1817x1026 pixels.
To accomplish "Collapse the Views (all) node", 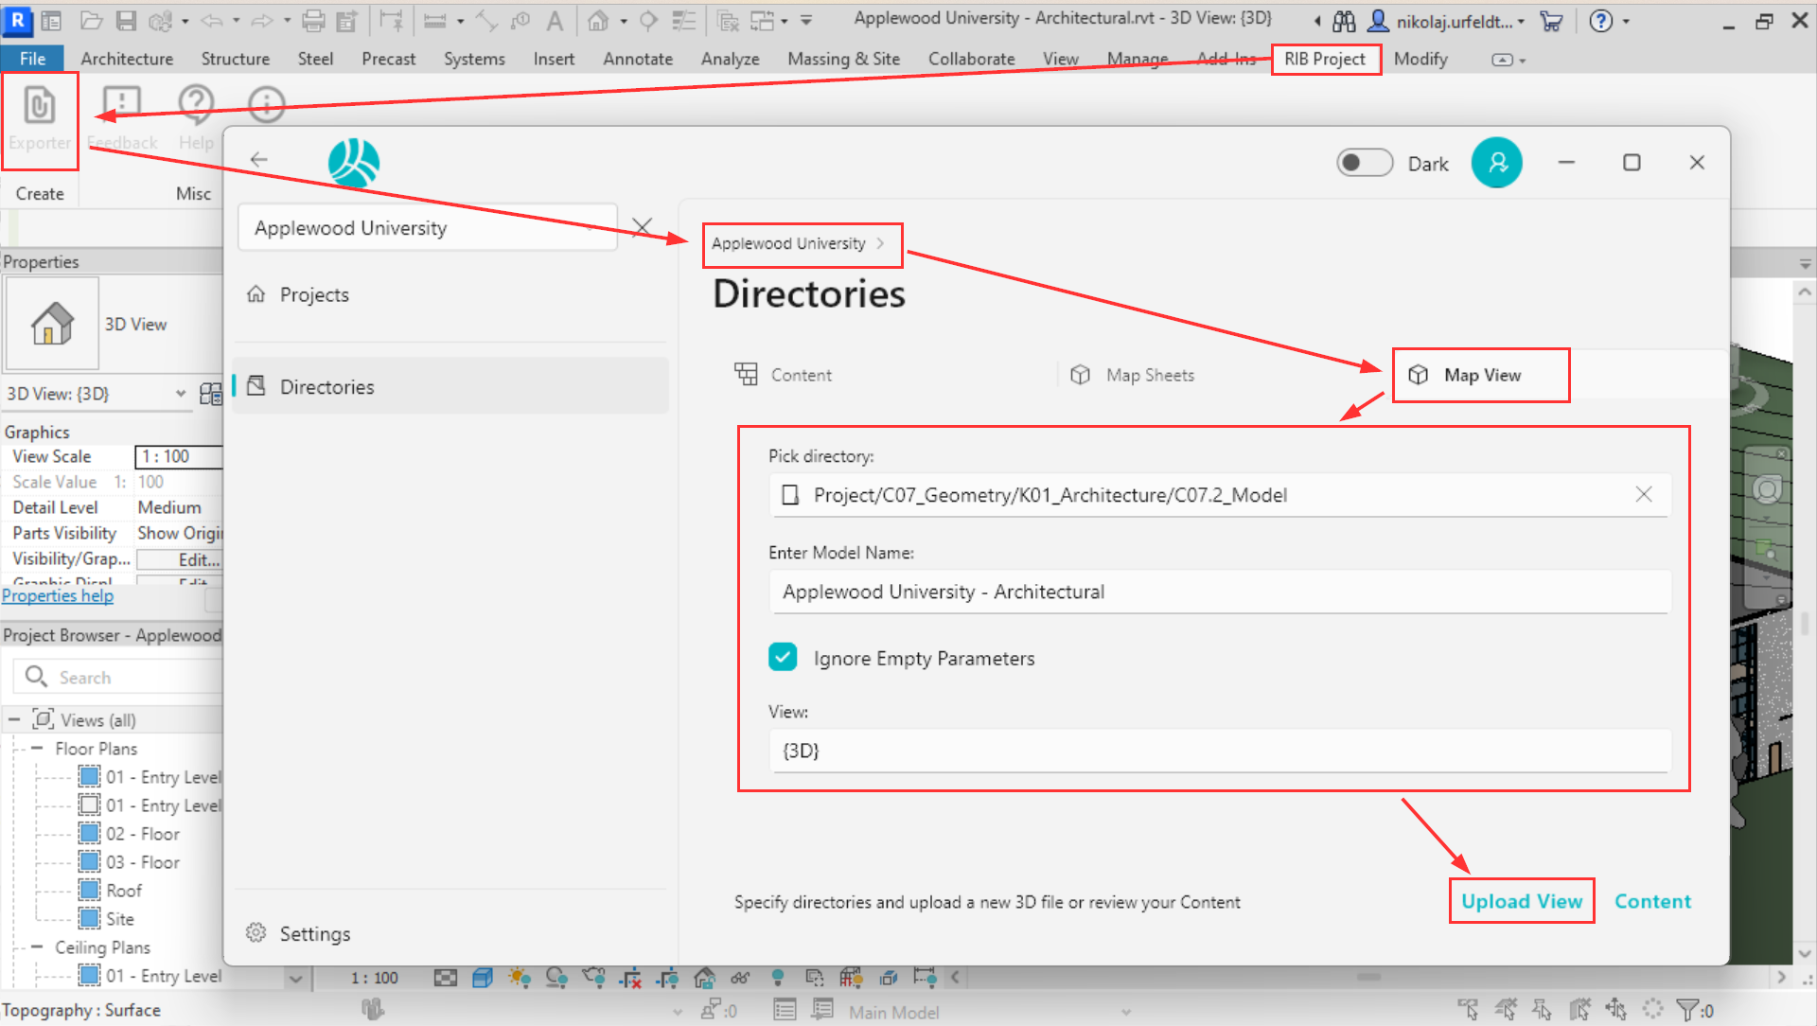I will tap(14, 720).
